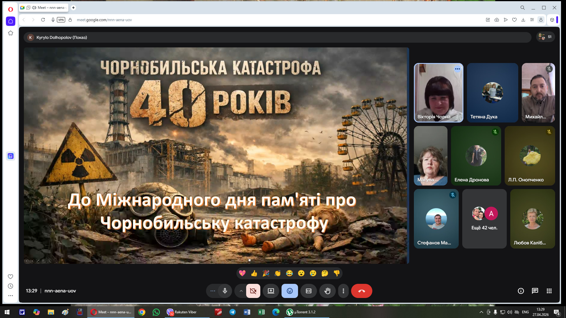Hide the emoji reactions bar
566x318 pixels.
(289, 291)
